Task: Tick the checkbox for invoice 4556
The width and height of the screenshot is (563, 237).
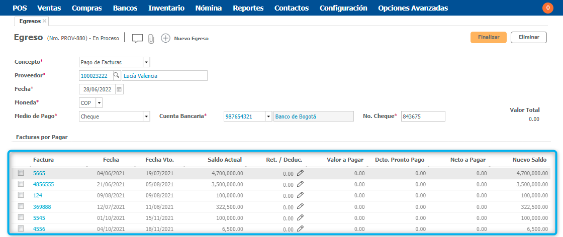Action: [21, 228]
